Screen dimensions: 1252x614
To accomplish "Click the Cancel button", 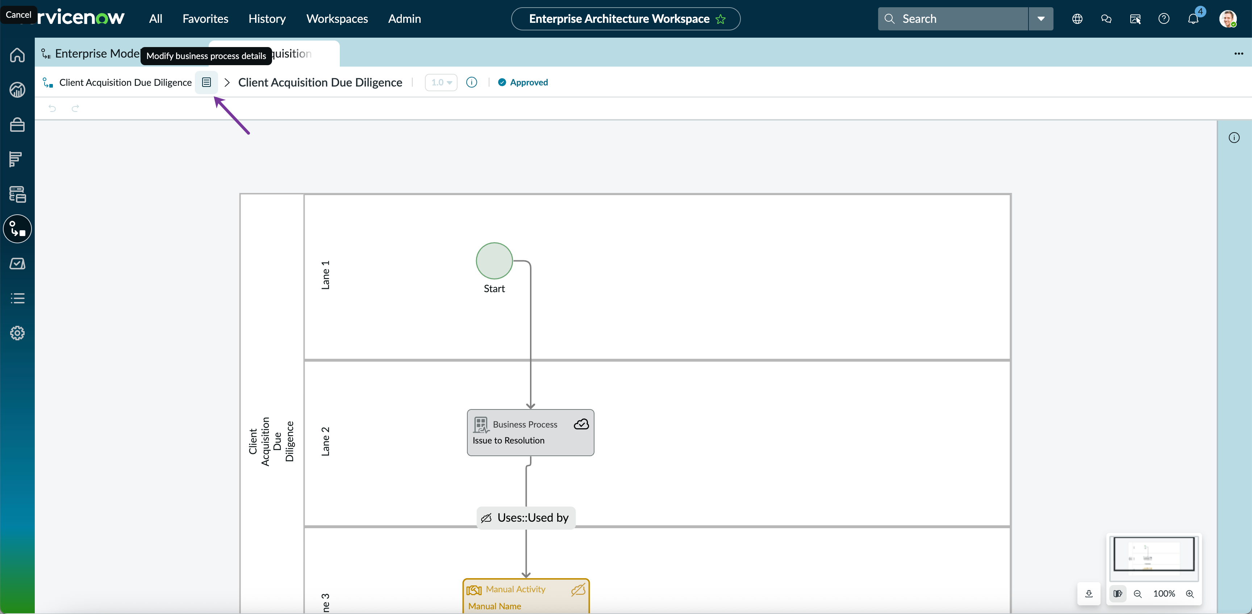I will (x=18, y=14).
